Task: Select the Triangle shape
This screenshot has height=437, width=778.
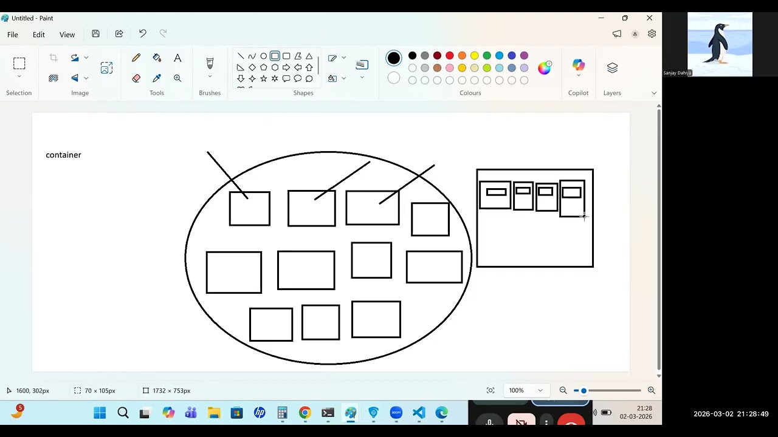Action: click(309, 56)
